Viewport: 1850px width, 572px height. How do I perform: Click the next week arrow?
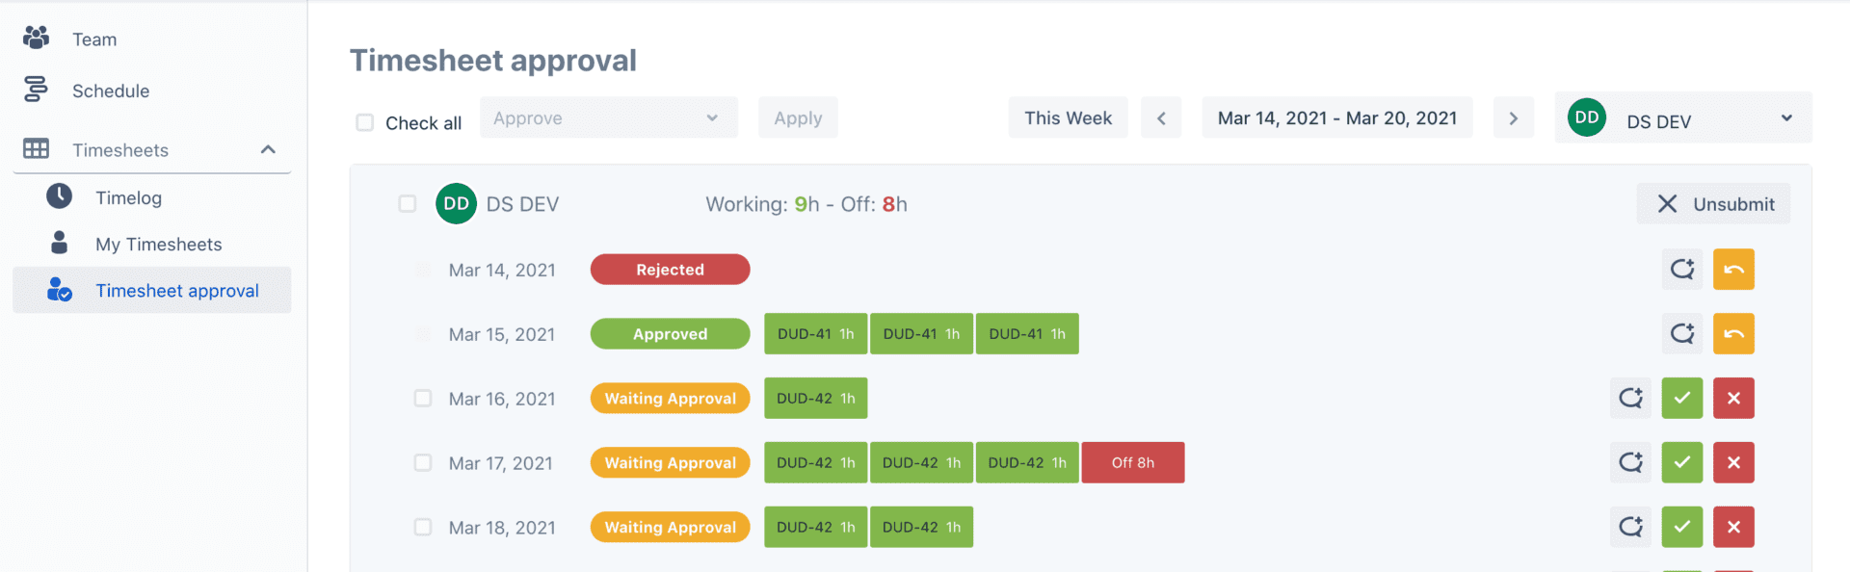1513,117
